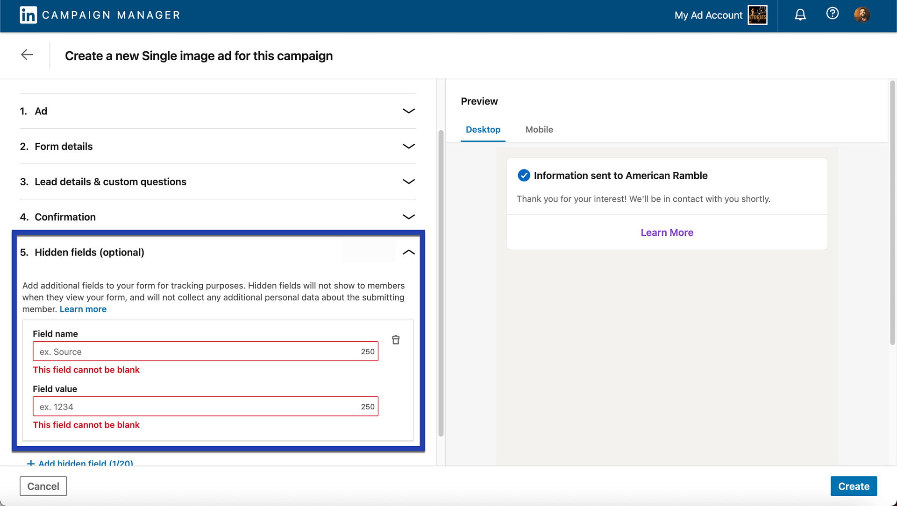Image resolution: width=897 pixels, height=506 pixels.
Task: Click 'Information sent to American Ramble' heading
Action: [620, 176]
